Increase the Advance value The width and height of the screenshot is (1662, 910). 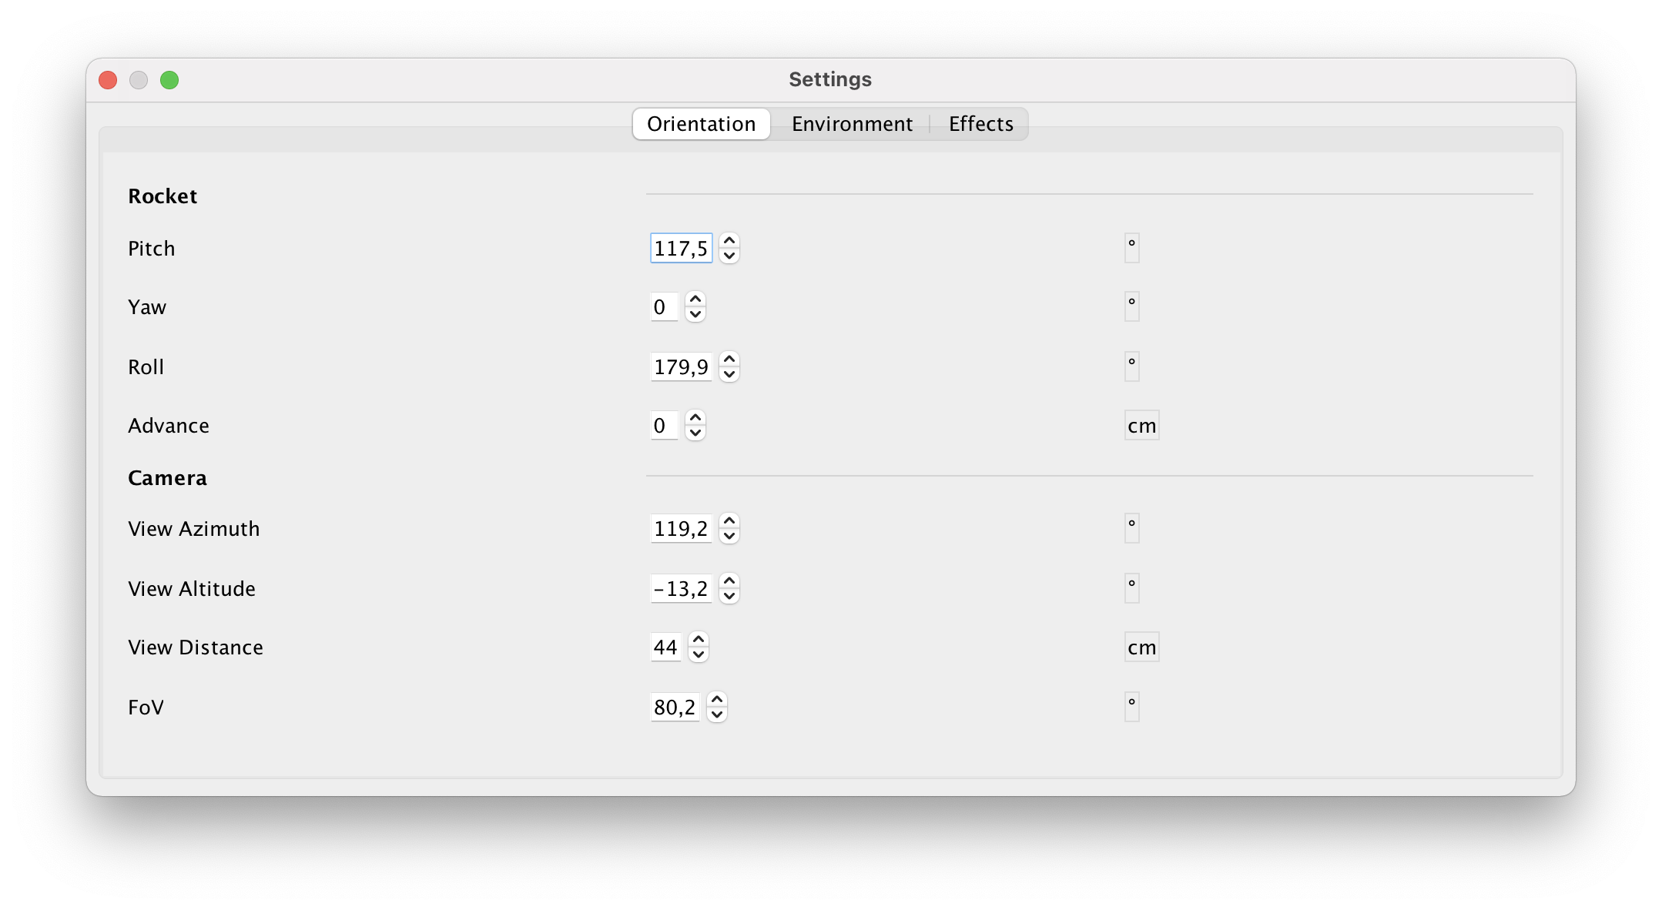coord(694,418)
